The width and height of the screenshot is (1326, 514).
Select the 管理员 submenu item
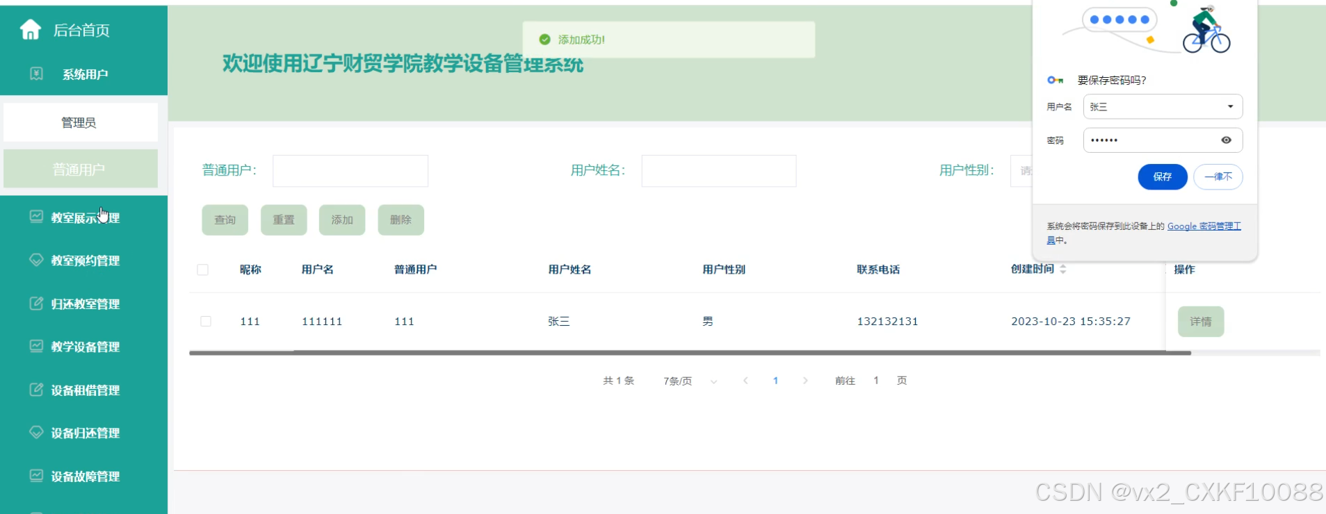(81, 123)
